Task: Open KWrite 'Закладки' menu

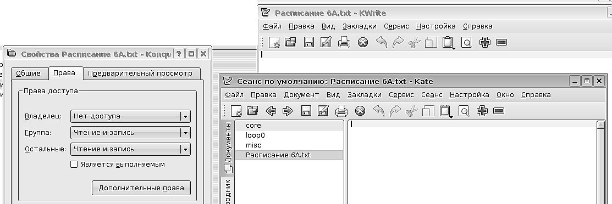Action: [x=360, y=26]
